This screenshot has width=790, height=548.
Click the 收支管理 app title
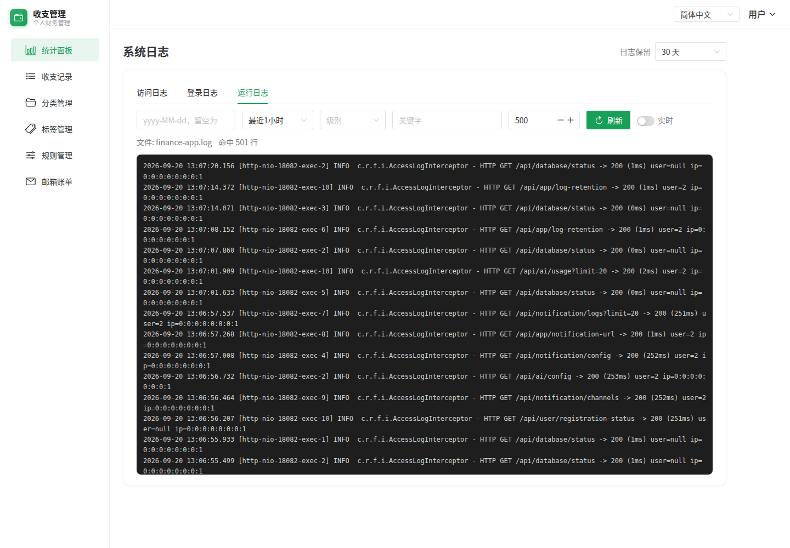(x=49, y=14)
